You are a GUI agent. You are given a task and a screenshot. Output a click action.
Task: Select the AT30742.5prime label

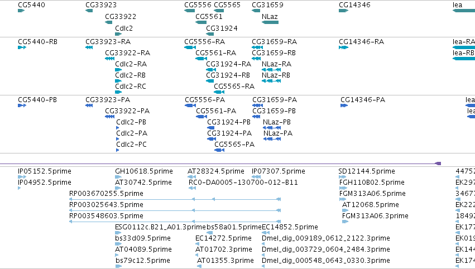point(143,182)
